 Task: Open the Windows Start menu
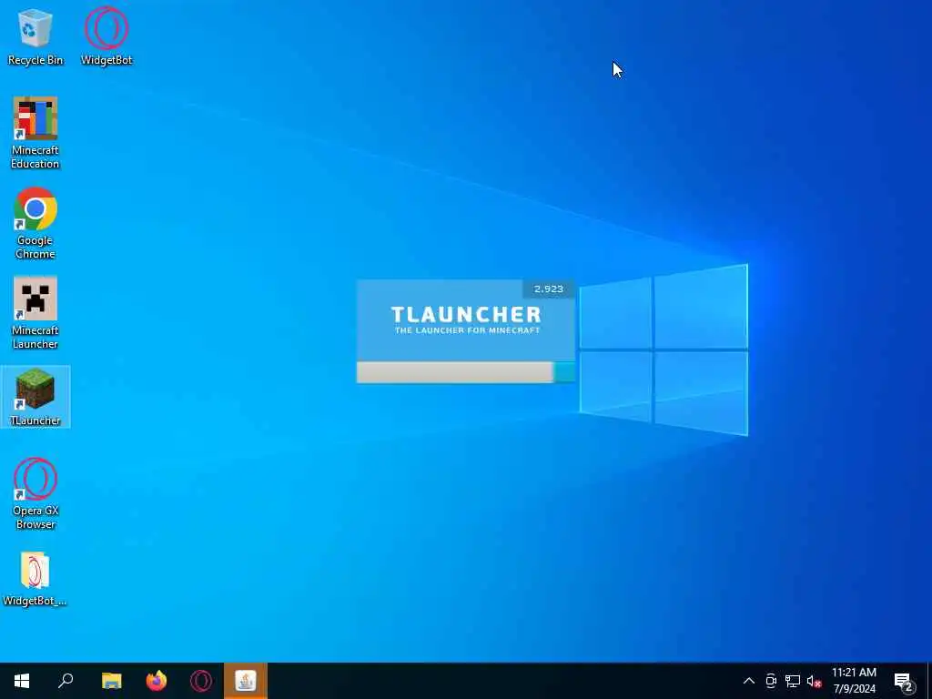[22, 681]
